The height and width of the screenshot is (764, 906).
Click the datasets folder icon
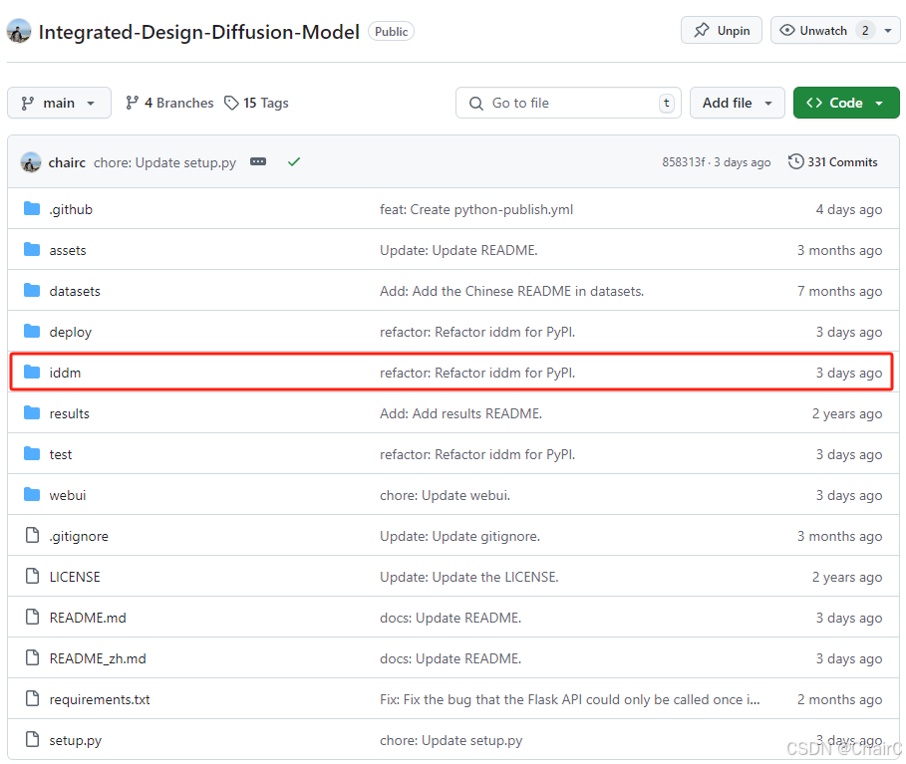point(32,291)
